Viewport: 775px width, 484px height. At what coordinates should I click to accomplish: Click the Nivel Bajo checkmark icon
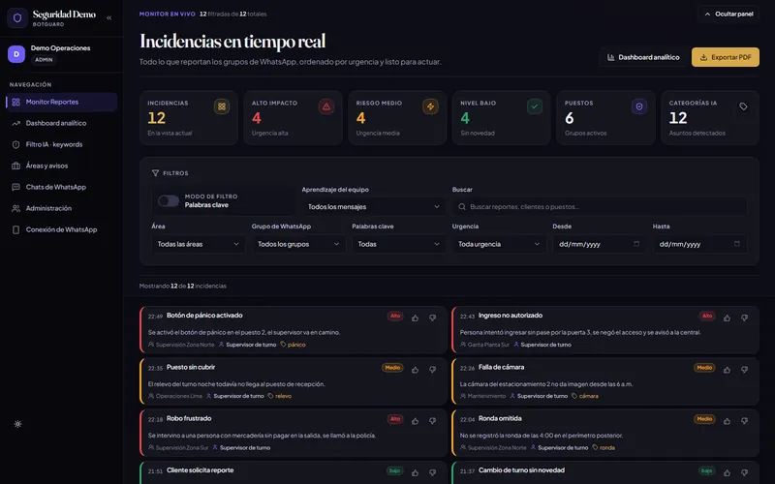535,106
